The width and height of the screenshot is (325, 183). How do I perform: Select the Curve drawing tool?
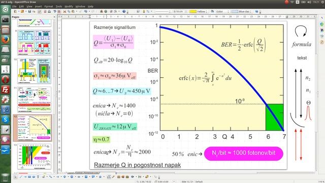pos(43,177)
